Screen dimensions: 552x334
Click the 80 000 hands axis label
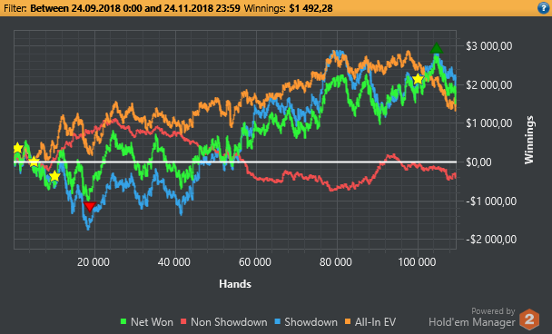click(x=336, y=262)
